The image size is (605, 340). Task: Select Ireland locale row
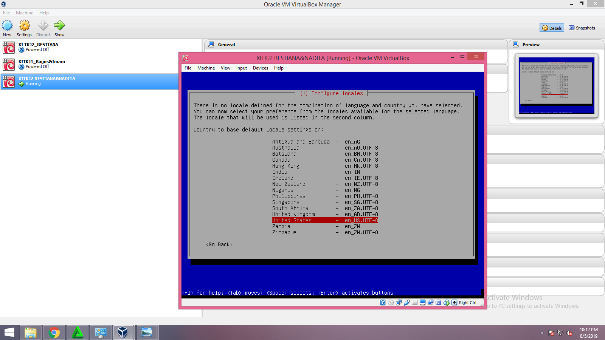pyautogui.click(x=325, y=178)
